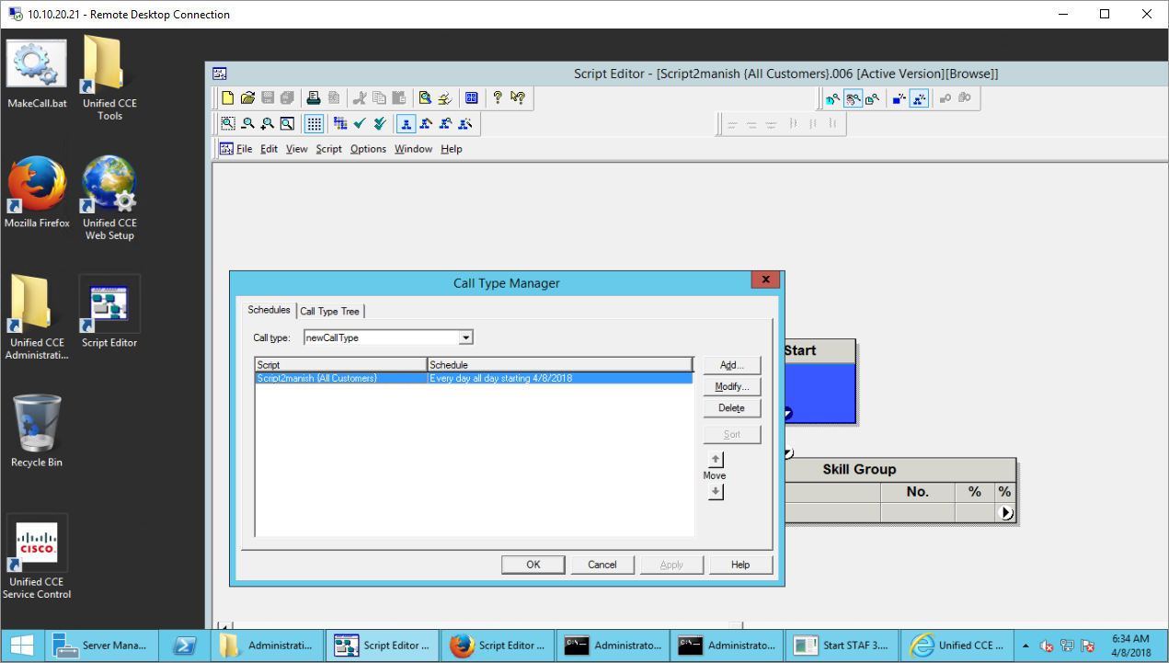This screenshot has width=1169, height=663.
Task: Click the Open script folder icon
Action: pyautogui.click(x=247, y=97)
